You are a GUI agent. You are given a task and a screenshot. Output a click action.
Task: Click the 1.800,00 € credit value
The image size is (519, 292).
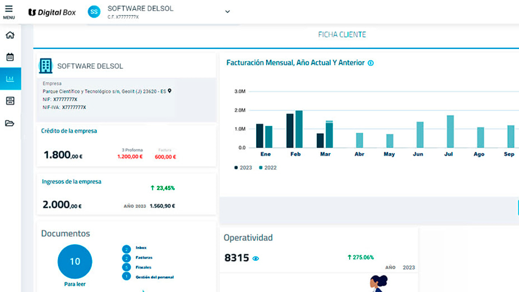63,155
